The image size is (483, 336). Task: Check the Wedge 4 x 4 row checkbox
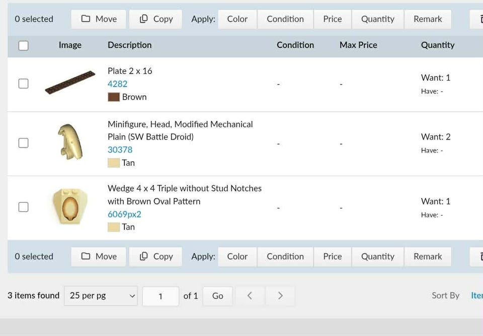click(24, 207)
